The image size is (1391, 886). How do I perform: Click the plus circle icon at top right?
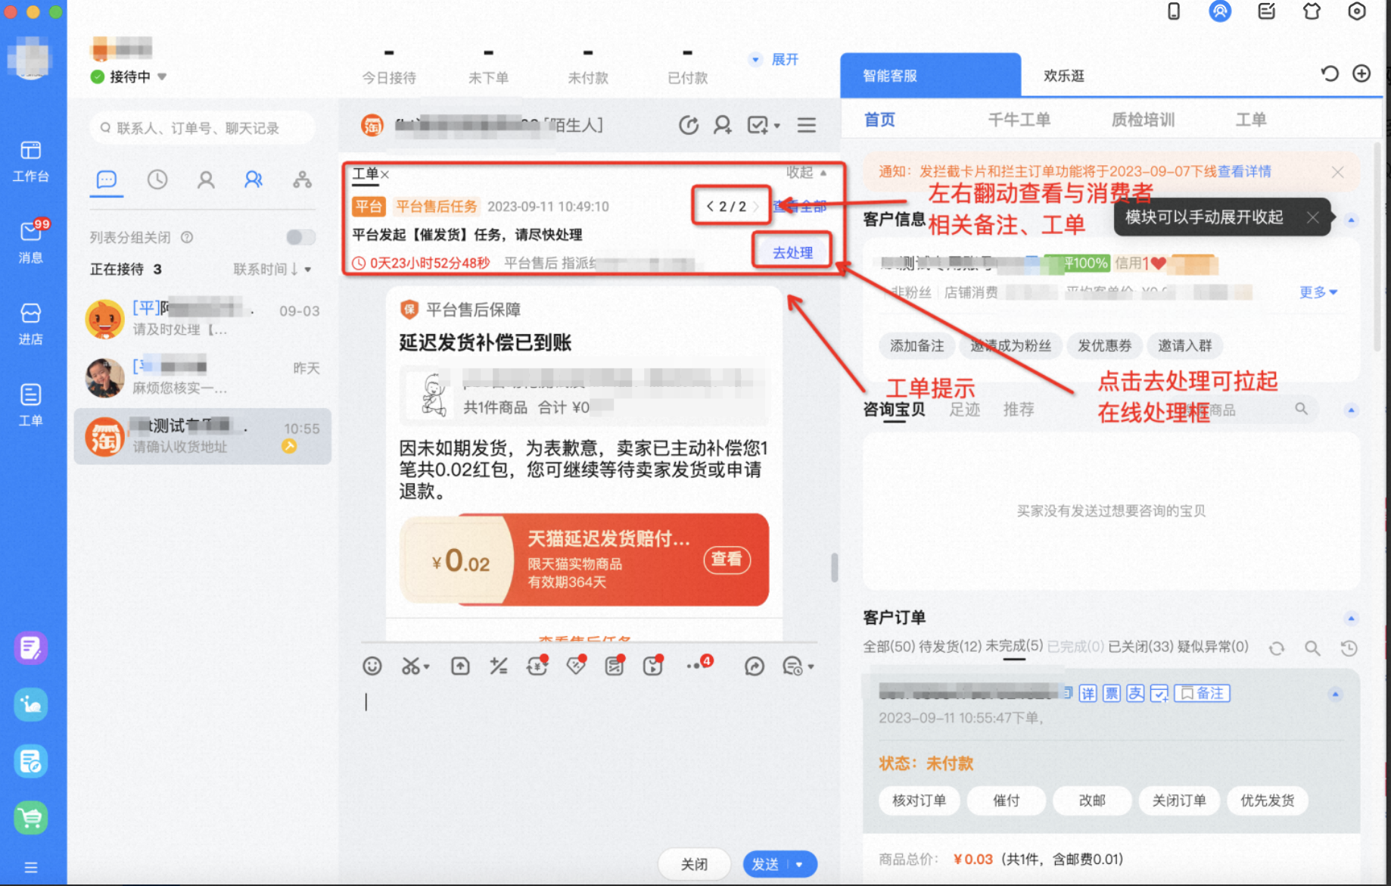(1361, 73)
